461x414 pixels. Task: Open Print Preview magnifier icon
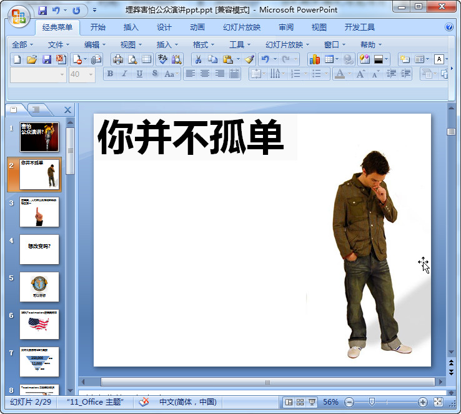(x=132, y=59)
